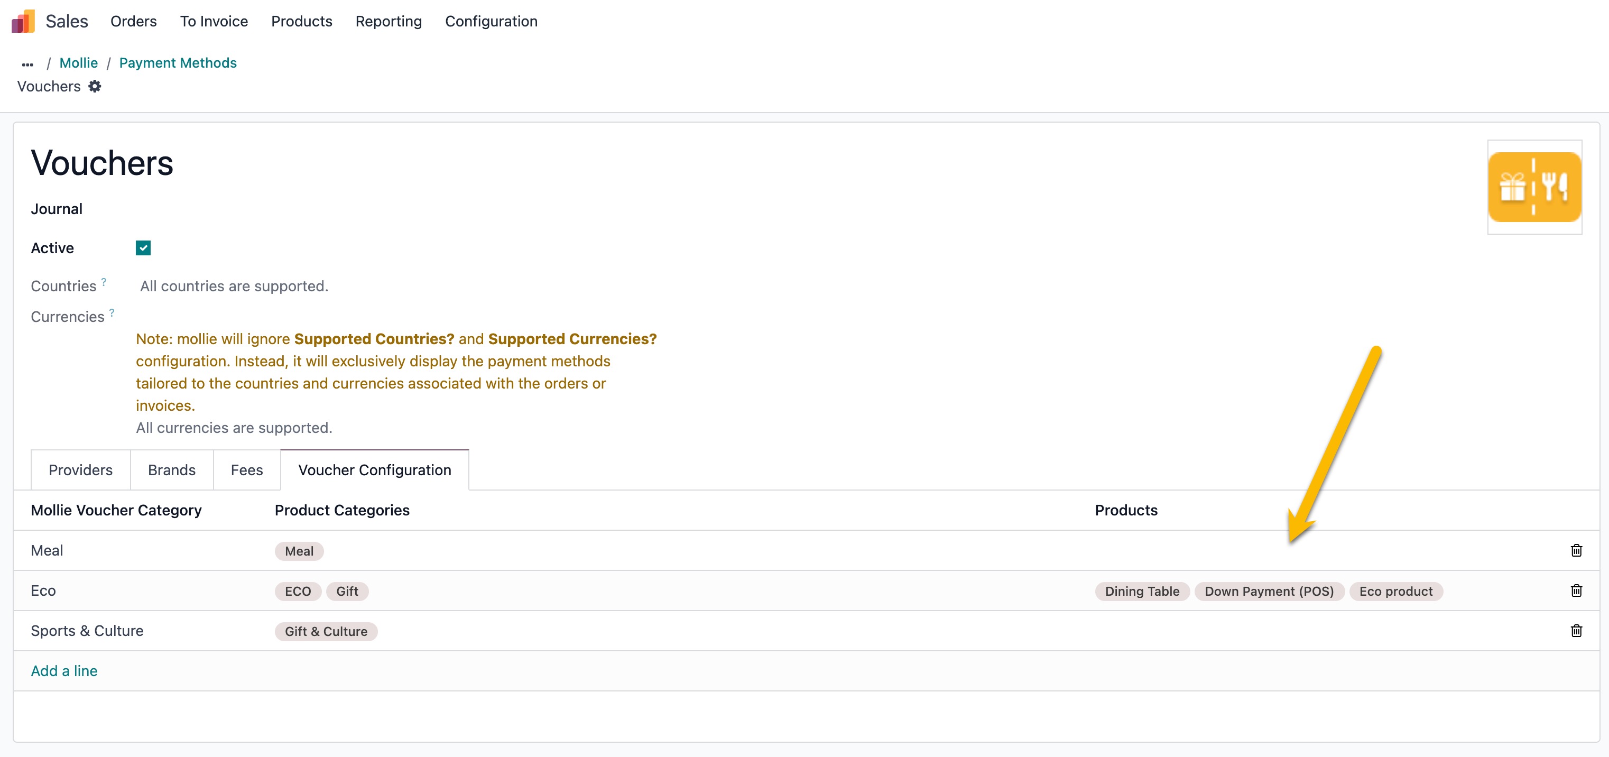Switch to the Fees tab
The image size is (1609, 757).
[246, 470]
